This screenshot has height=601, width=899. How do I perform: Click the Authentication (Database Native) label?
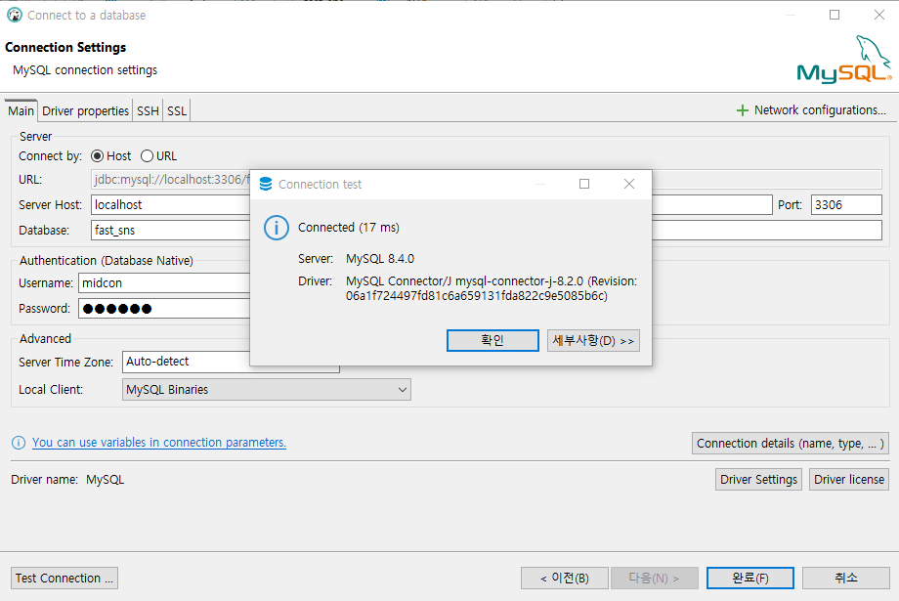[x=107, y=260]
